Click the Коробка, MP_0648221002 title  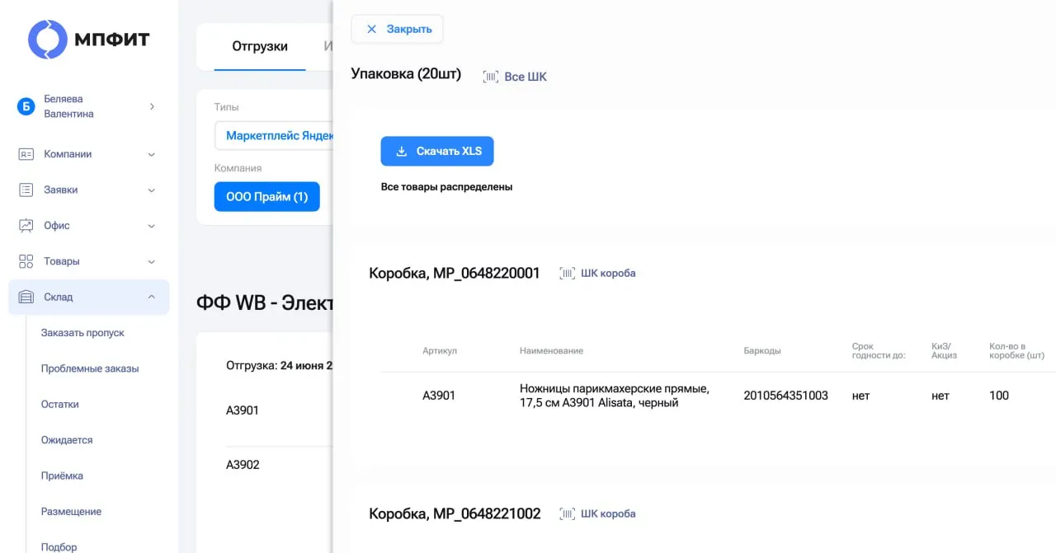coord(455,513)
